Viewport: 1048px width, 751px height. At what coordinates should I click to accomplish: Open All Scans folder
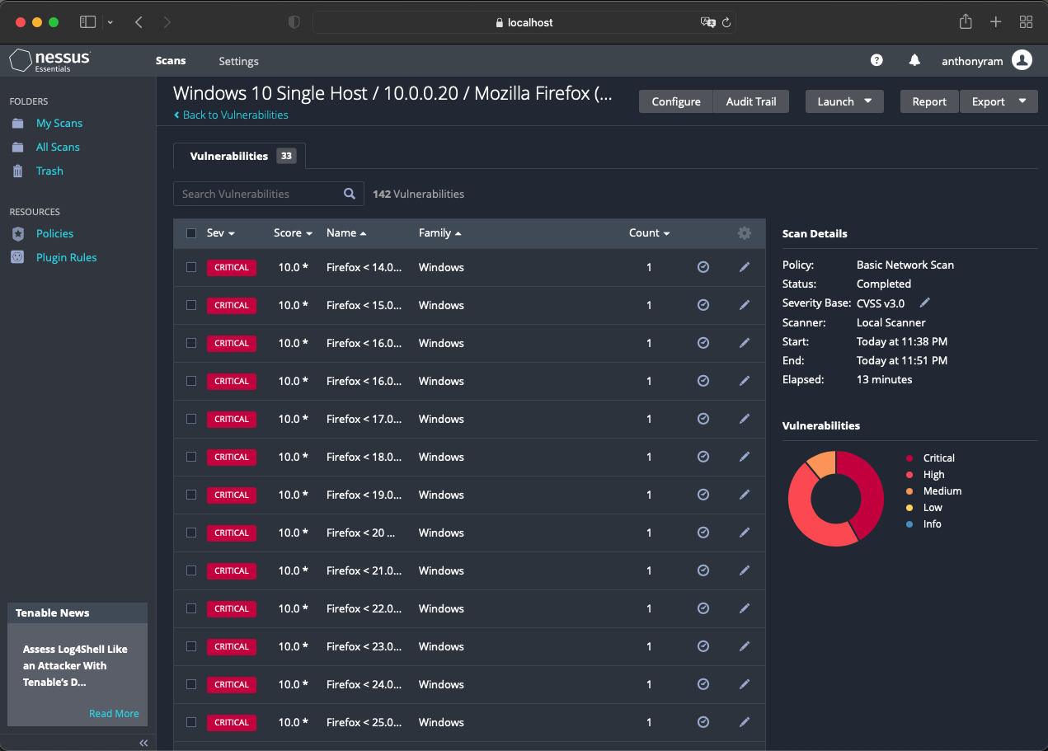point(58,147)
